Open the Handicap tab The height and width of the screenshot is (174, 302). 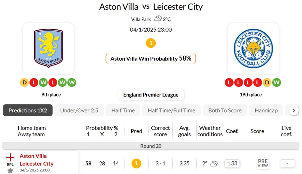tap(266, 110)
